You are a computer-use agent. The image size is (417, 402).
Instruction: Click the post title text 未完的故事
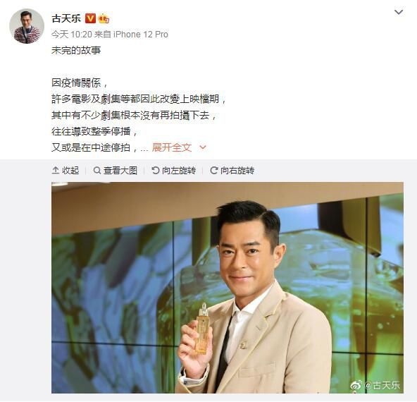point(76,50)
